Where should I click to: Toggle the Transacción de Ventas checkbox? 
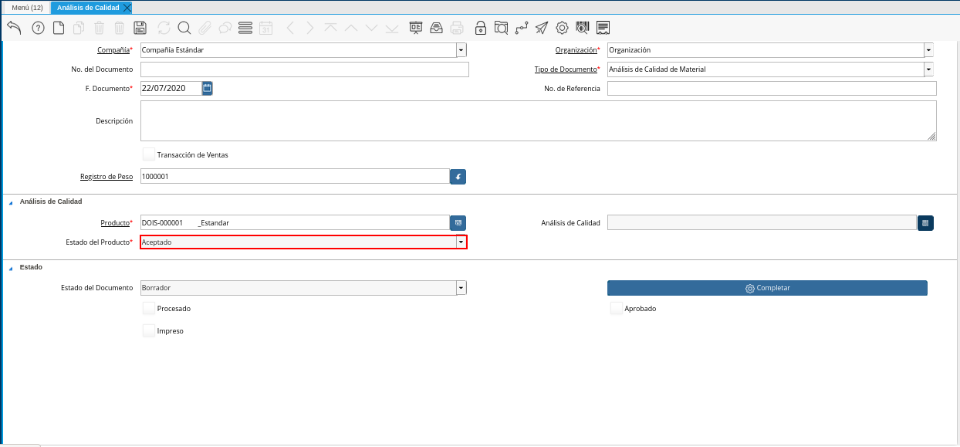pos(149,154)
